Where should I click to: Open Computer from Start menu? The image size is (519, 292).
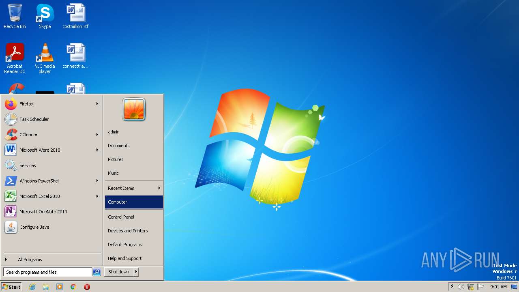(x=134, y=202)
